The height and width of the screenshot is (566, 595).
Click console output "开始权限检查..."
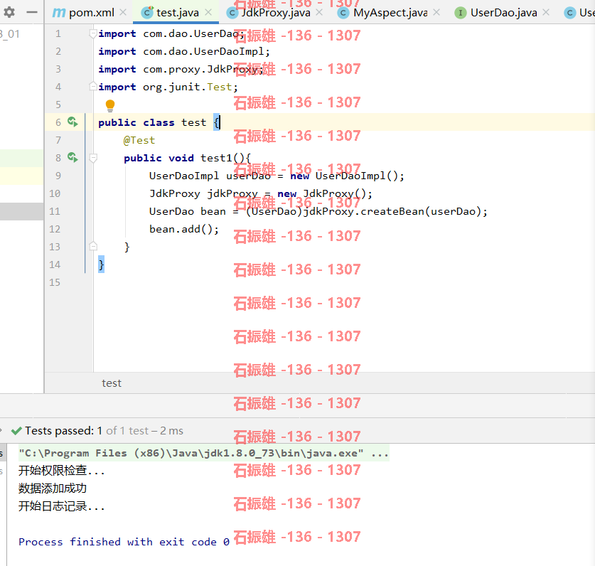coord(61,471)
